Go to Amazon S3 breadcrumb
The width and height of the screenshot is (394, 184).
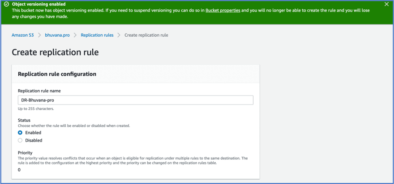click(23, 35)
